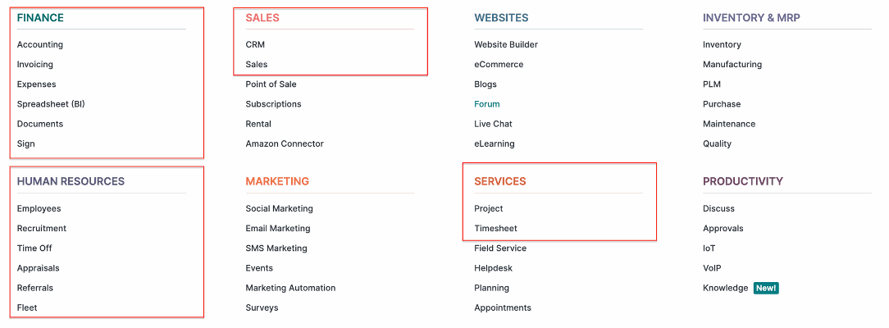Open Social Marketing link
Image resolution: width=889 pixels, height=328 pixels.
point(279,208)
